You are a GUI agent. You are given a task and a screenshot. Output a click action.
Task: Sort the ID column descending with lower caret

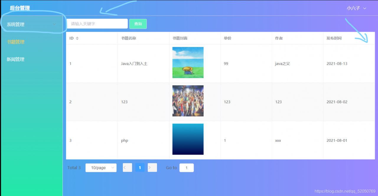77,39
